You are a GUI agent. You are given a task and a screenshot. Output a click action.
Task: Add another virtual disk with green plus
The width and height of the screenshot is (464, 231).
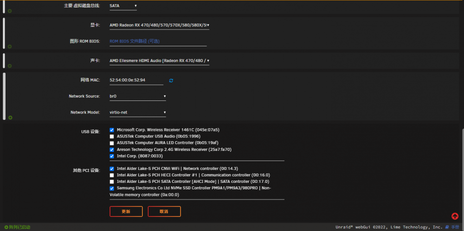click(10, 11)
